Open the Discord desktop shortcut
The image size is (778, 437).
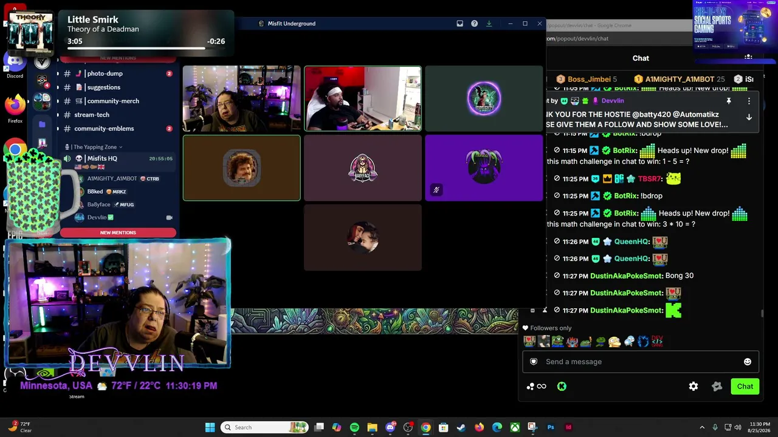15,64
